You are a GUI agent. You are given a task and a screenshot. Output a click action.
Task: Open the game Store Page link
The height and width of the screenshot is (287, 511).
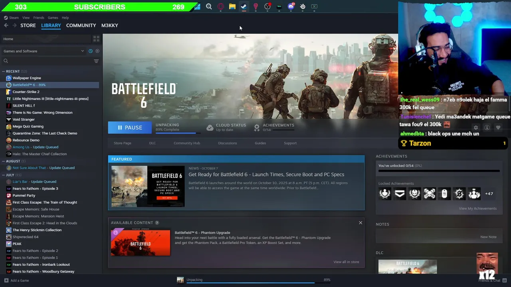[x=122, y=143]
